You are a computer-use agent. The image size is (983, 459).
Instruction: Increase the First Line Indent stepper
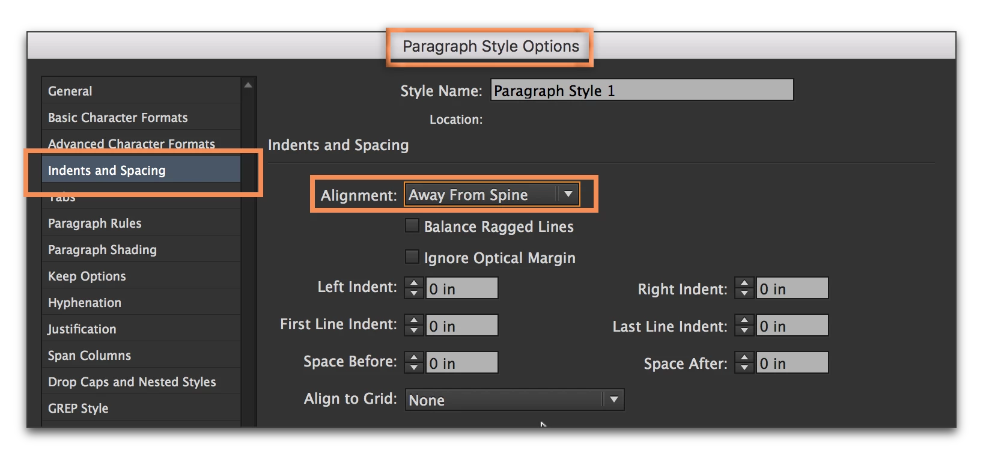[413, 320]
